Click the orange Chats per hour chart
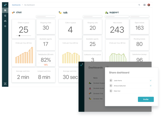Screen dimensions: 161x119 [24, 55]
